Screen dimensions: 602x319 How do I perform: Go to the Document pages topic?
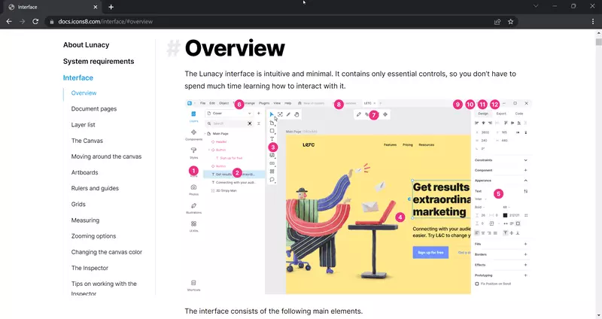tap(93, 109)
